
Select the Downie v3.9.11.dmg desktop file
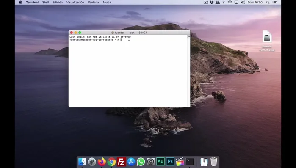click(267, 41)
